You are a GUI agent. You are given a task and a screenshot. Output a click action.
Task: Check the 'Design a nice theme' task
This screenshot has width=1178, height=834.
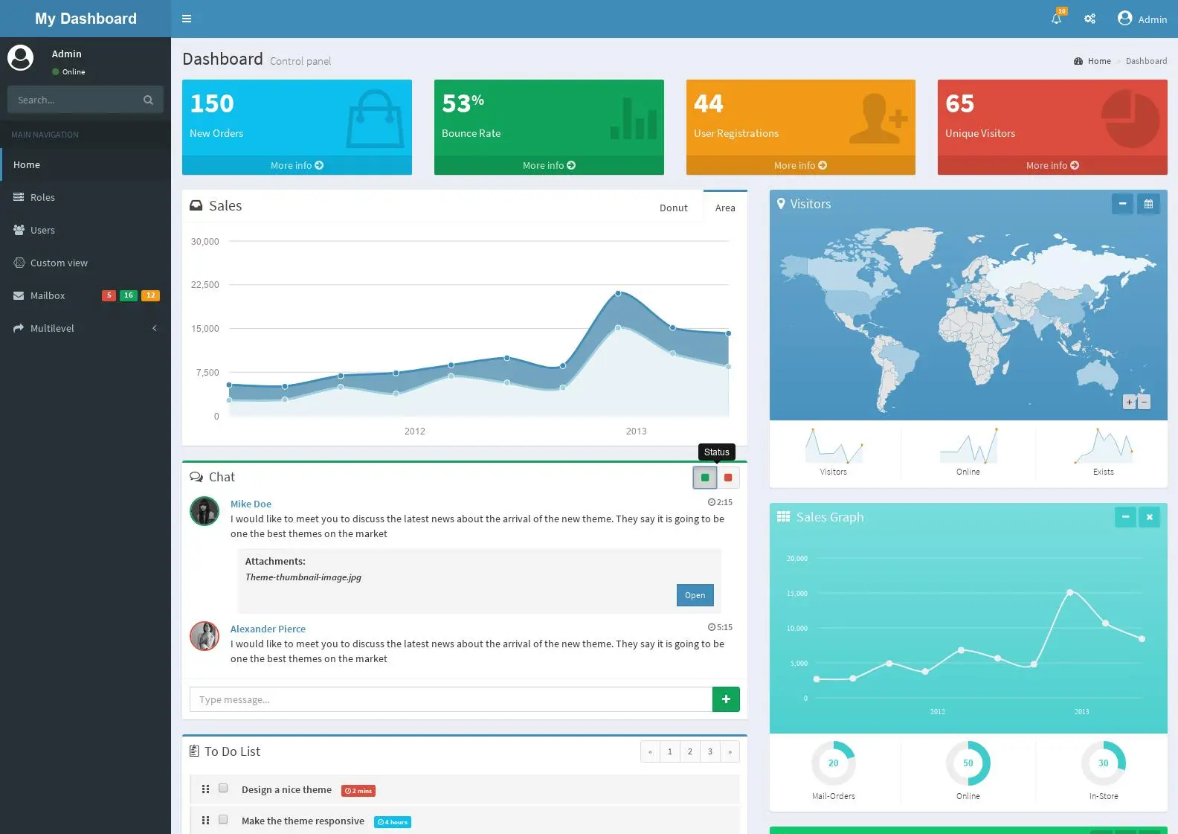click(223, 789)
